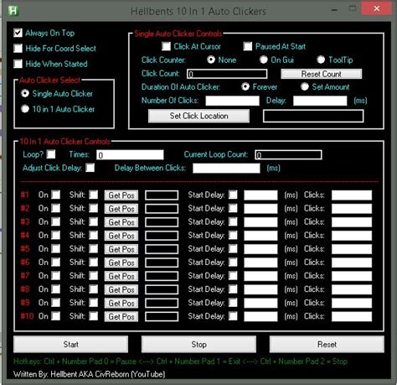Click the green H application icon
Screen dimensions: 397x385
tap(13, 11)
